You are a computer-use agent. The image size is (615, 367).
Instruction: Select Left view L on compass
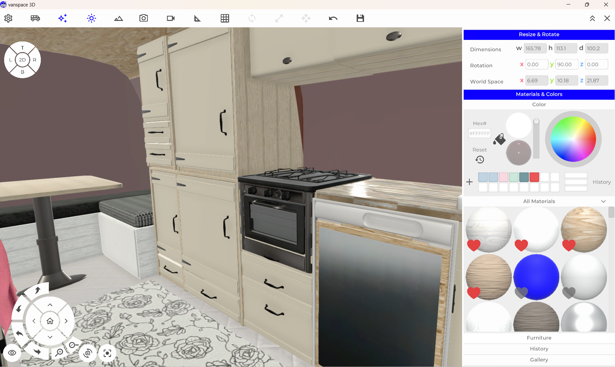coord(11,60)
